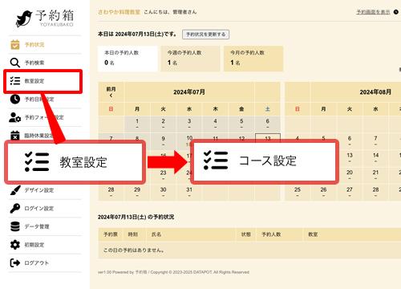Open 初期設定 gear icon

[15, 245]
